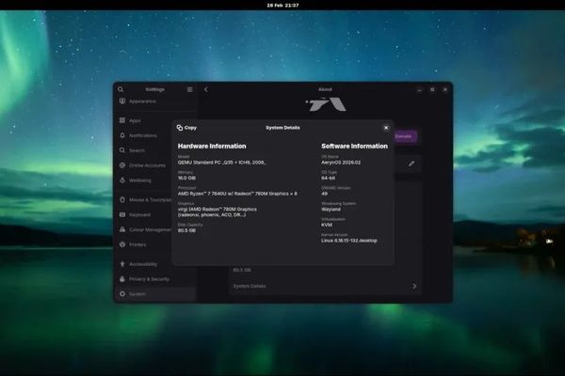Click the Mouse & Touchpad icon
The height and width of the screenshot is (376, 565).
pos(122,199)
